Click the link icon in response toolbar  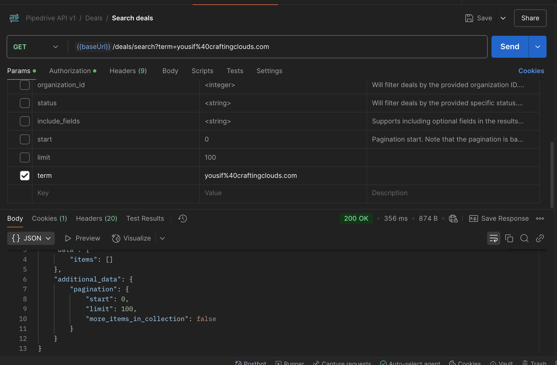point(540,238)
